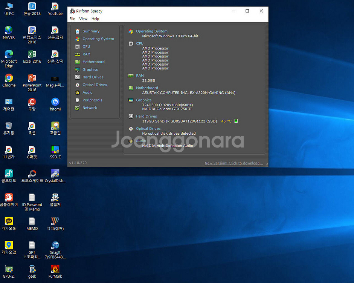Viewport: 354px width, 283px height.
Task: Select the 카카오맵 desktop icon
Action: tap(9, 248)
